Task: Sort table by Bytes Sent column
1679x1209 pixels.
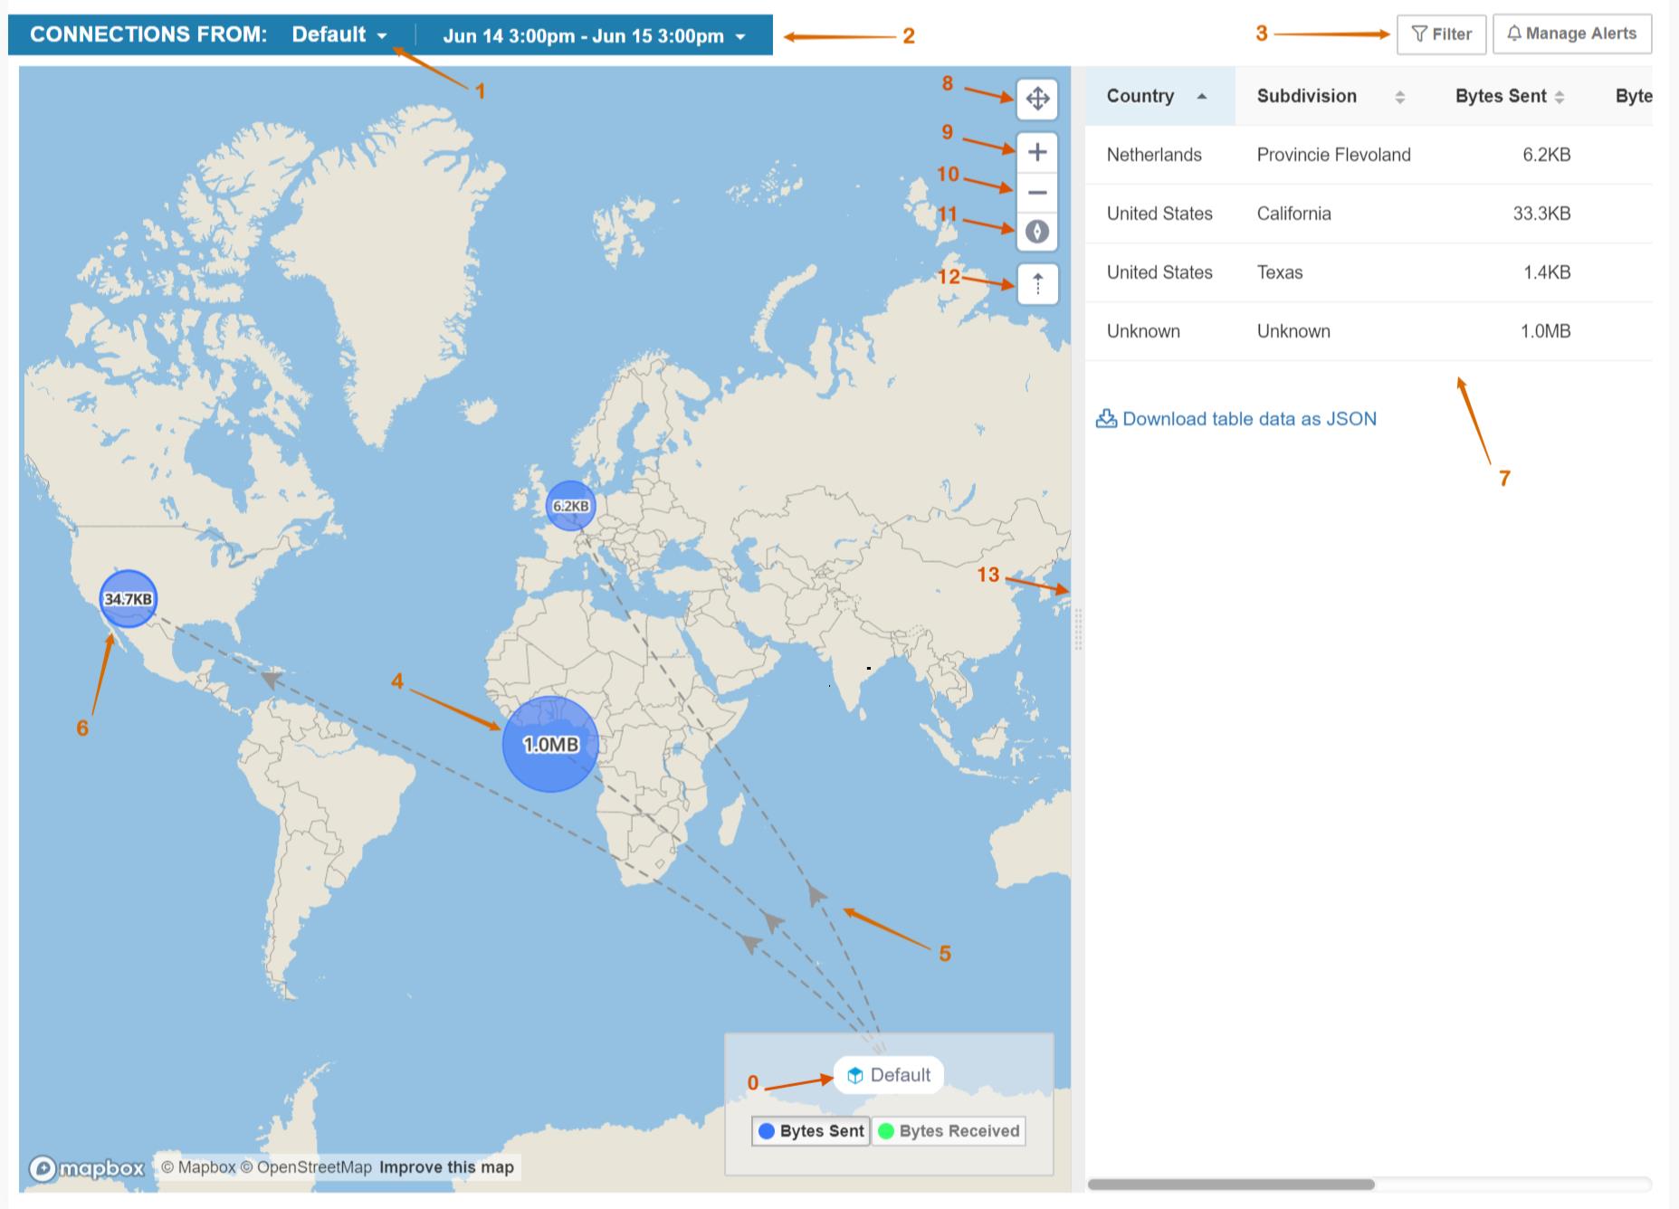Action: point(1510,96)
